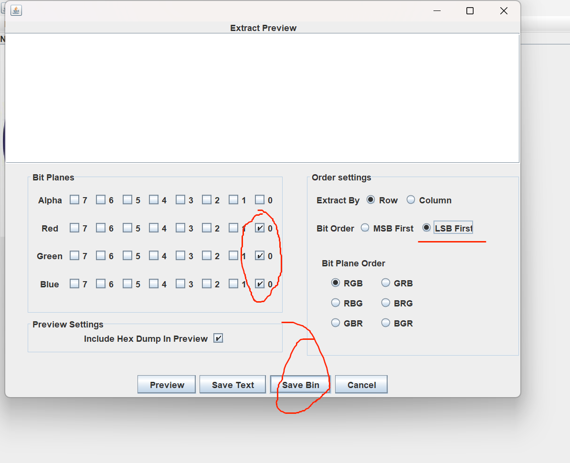Maximize the Extract Preview window
570x463 pixels.
pyautogui.click(x=470, y=11)
